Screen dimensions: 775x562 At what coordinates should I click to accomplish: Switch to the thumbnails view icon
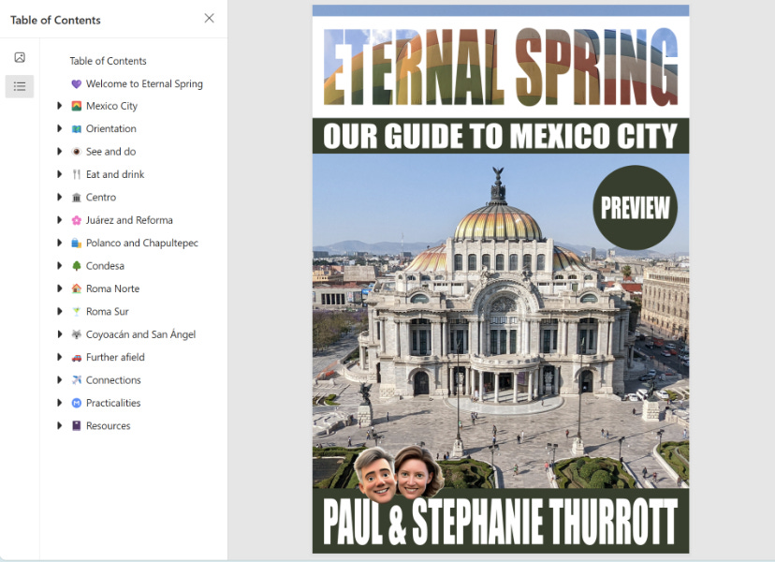point(20,57)
